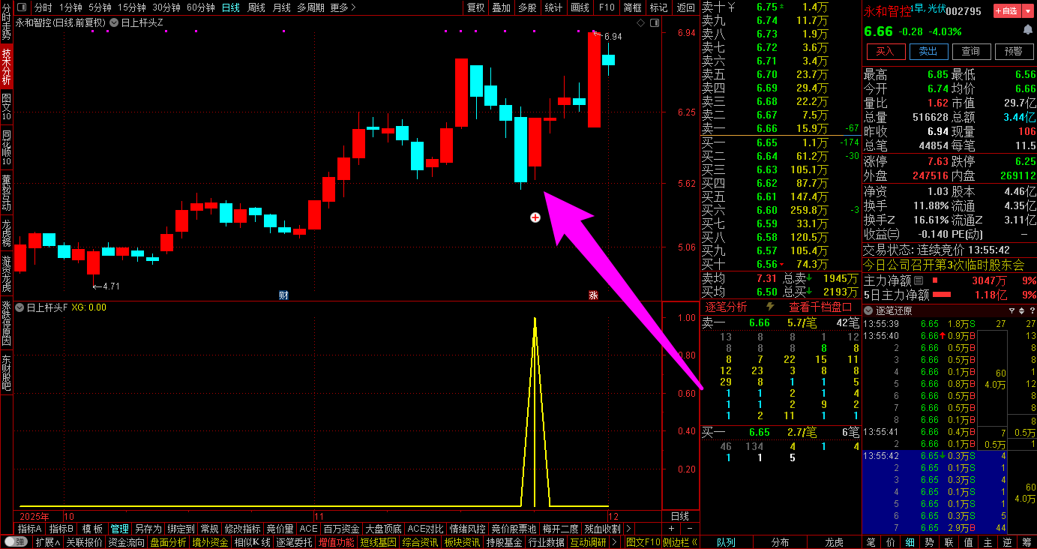Screen dimensions: 1037x549
Task: Open 龙虎榜 in left sidebar
Action: point(6,235)
